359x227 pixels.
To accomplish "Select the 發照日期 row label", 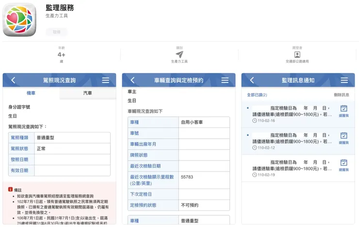I will [x=19, y=160].
